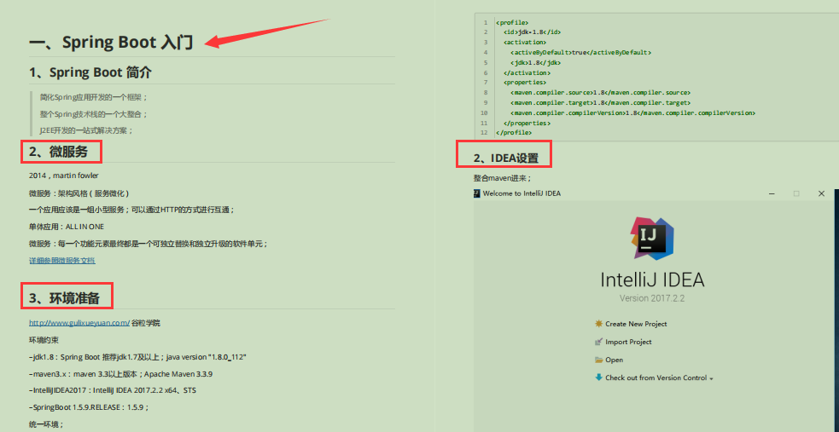Click text 整合maven进来；

[x=502, y=178]
